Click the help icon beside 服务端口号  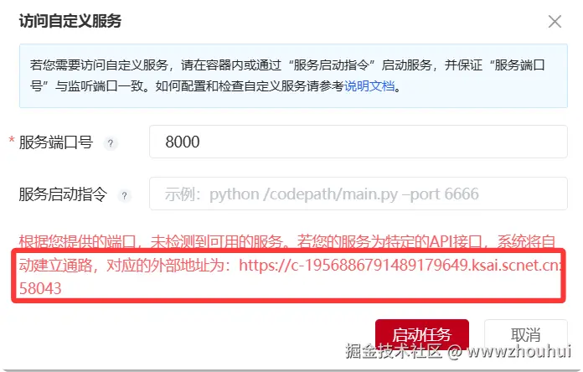(x=111, y=142)
